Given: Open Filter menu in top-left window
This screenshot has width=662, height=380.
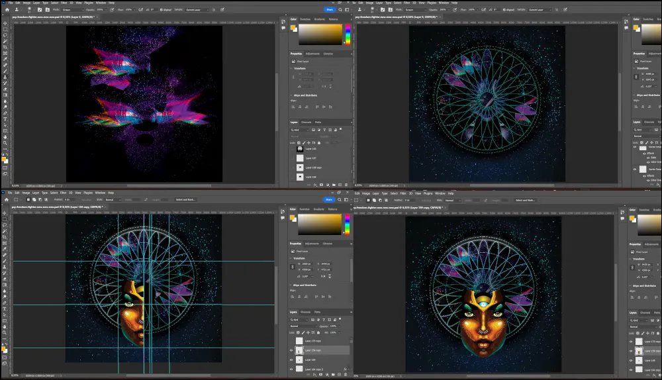Looking at the screenshot, I should [64, 3].
